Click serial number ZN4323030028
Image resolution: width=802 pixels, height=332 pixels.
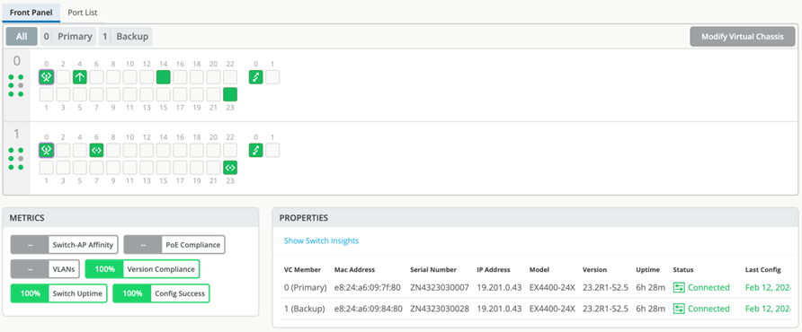[440, 309]
